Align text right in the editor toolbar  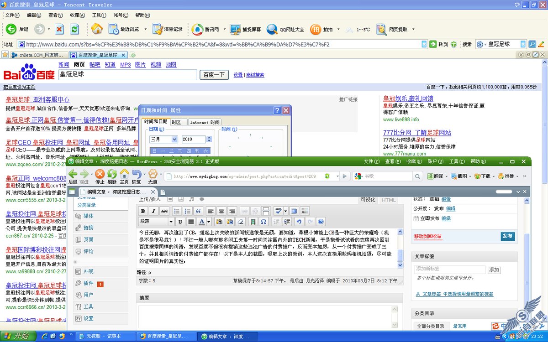click(232, 211)
